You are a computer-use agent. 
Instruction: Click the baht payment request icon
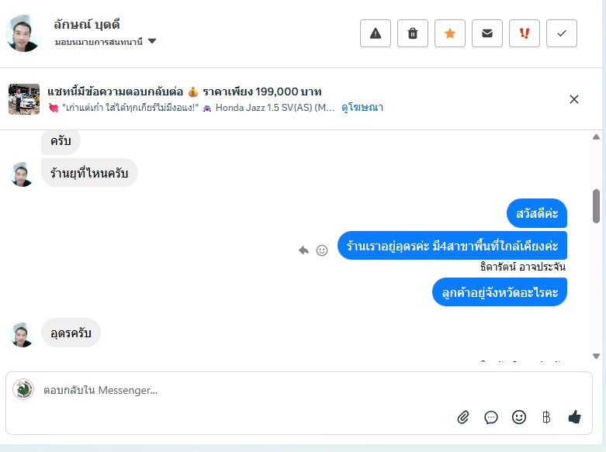point(546,417)
